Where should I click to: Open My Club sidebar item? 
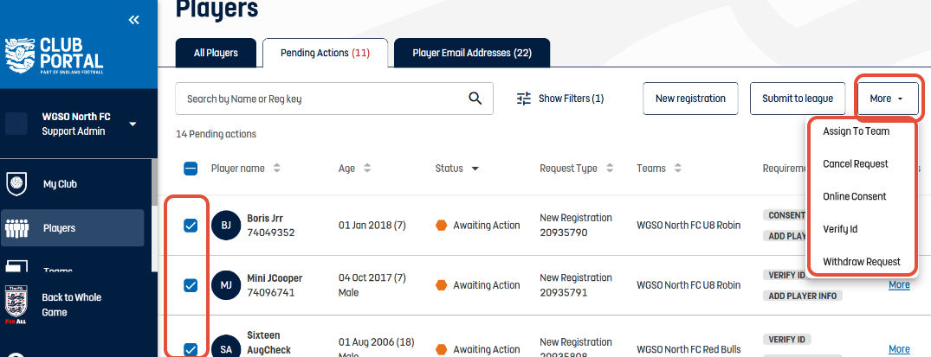tap(73, 184)
